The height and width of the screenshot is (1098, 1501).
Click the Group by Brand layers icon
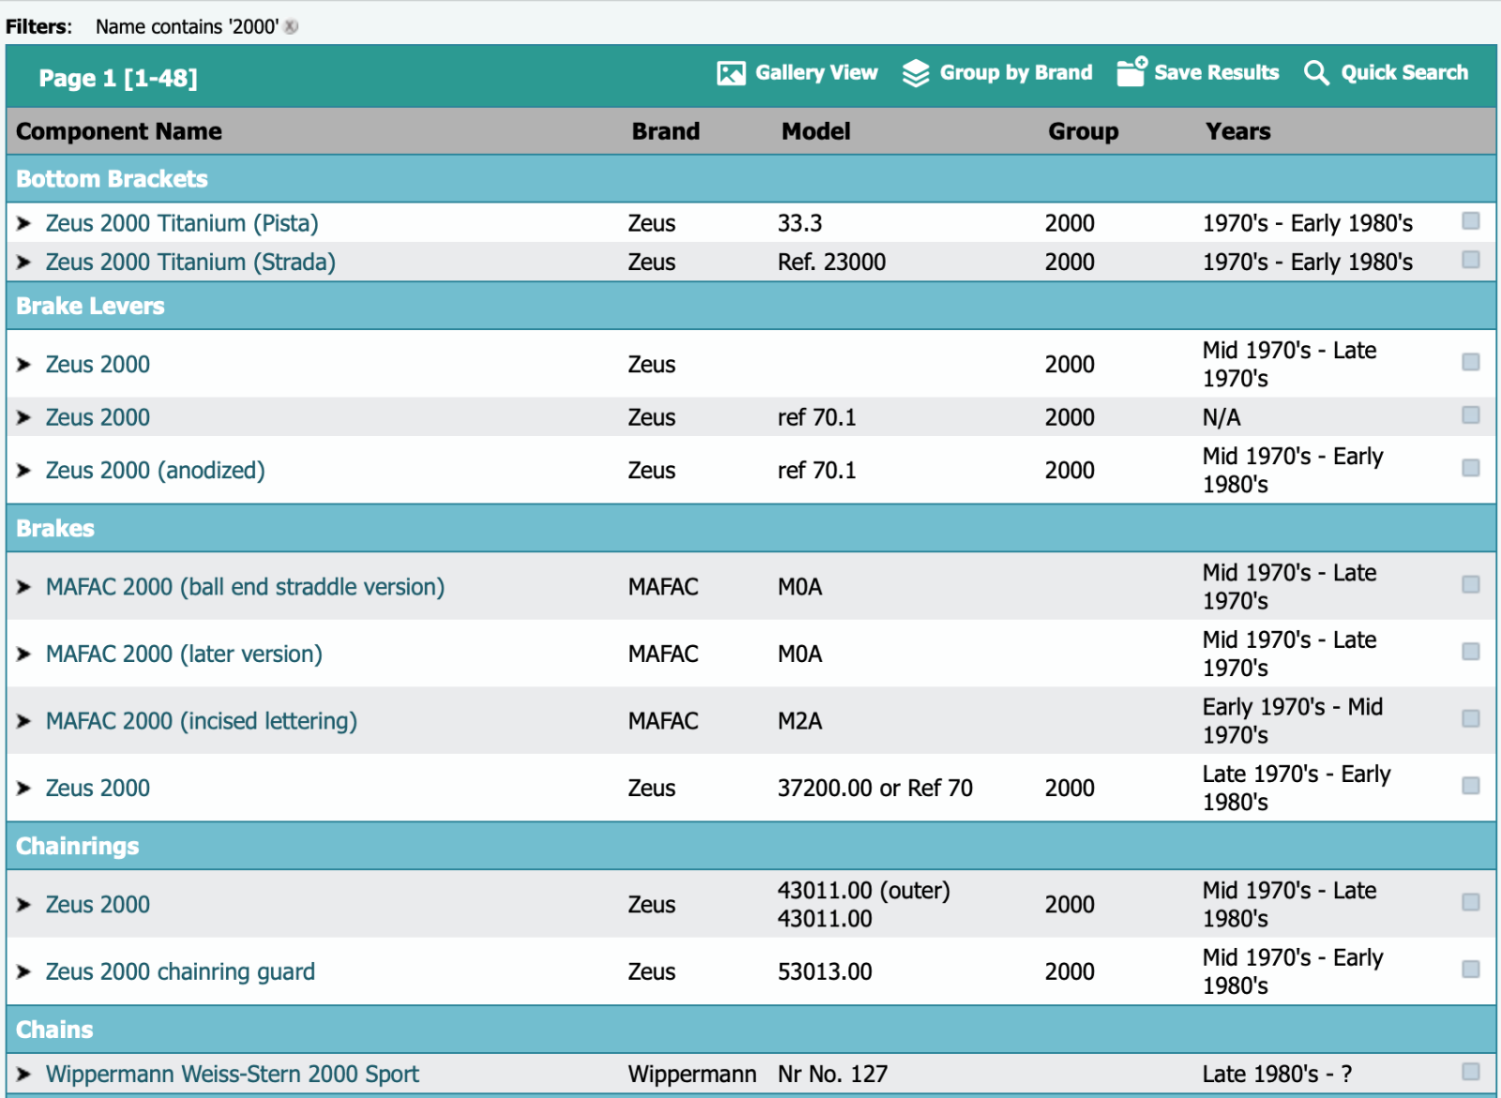tap(915, 73)
